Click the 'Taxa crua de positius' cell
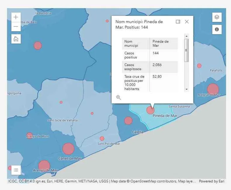The height and width of the screenshot is (190, 231). coord(136,83)
